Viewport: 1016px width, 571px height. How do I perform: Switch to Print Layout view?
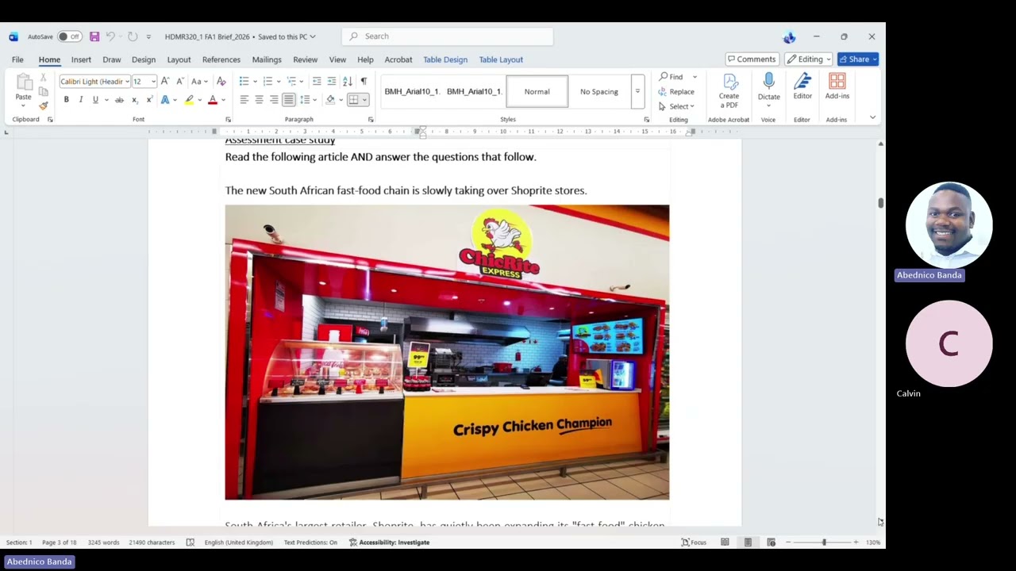(748, 542)
